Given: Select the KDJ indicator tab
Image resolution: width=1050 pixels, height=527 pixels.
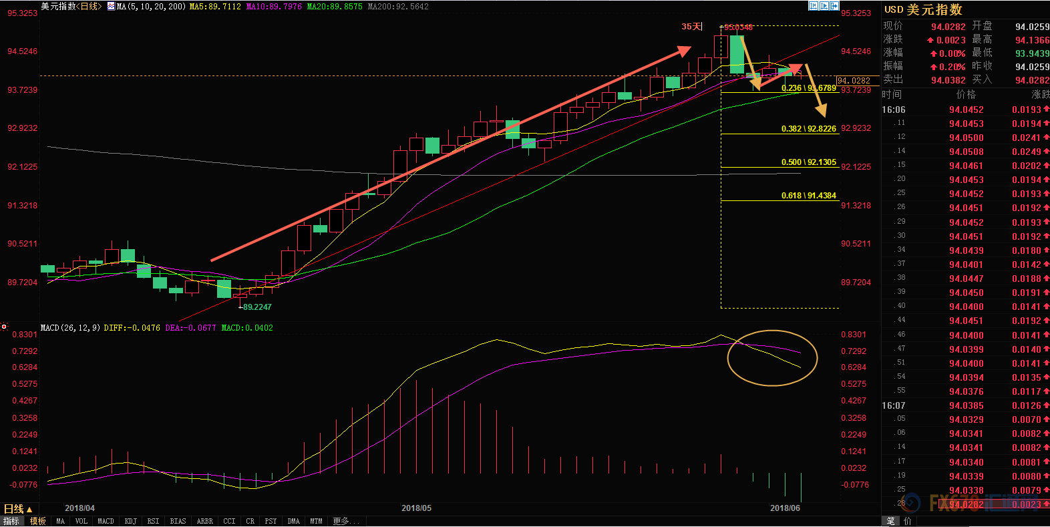Looking at the screenshot, I should pos(130,521).
